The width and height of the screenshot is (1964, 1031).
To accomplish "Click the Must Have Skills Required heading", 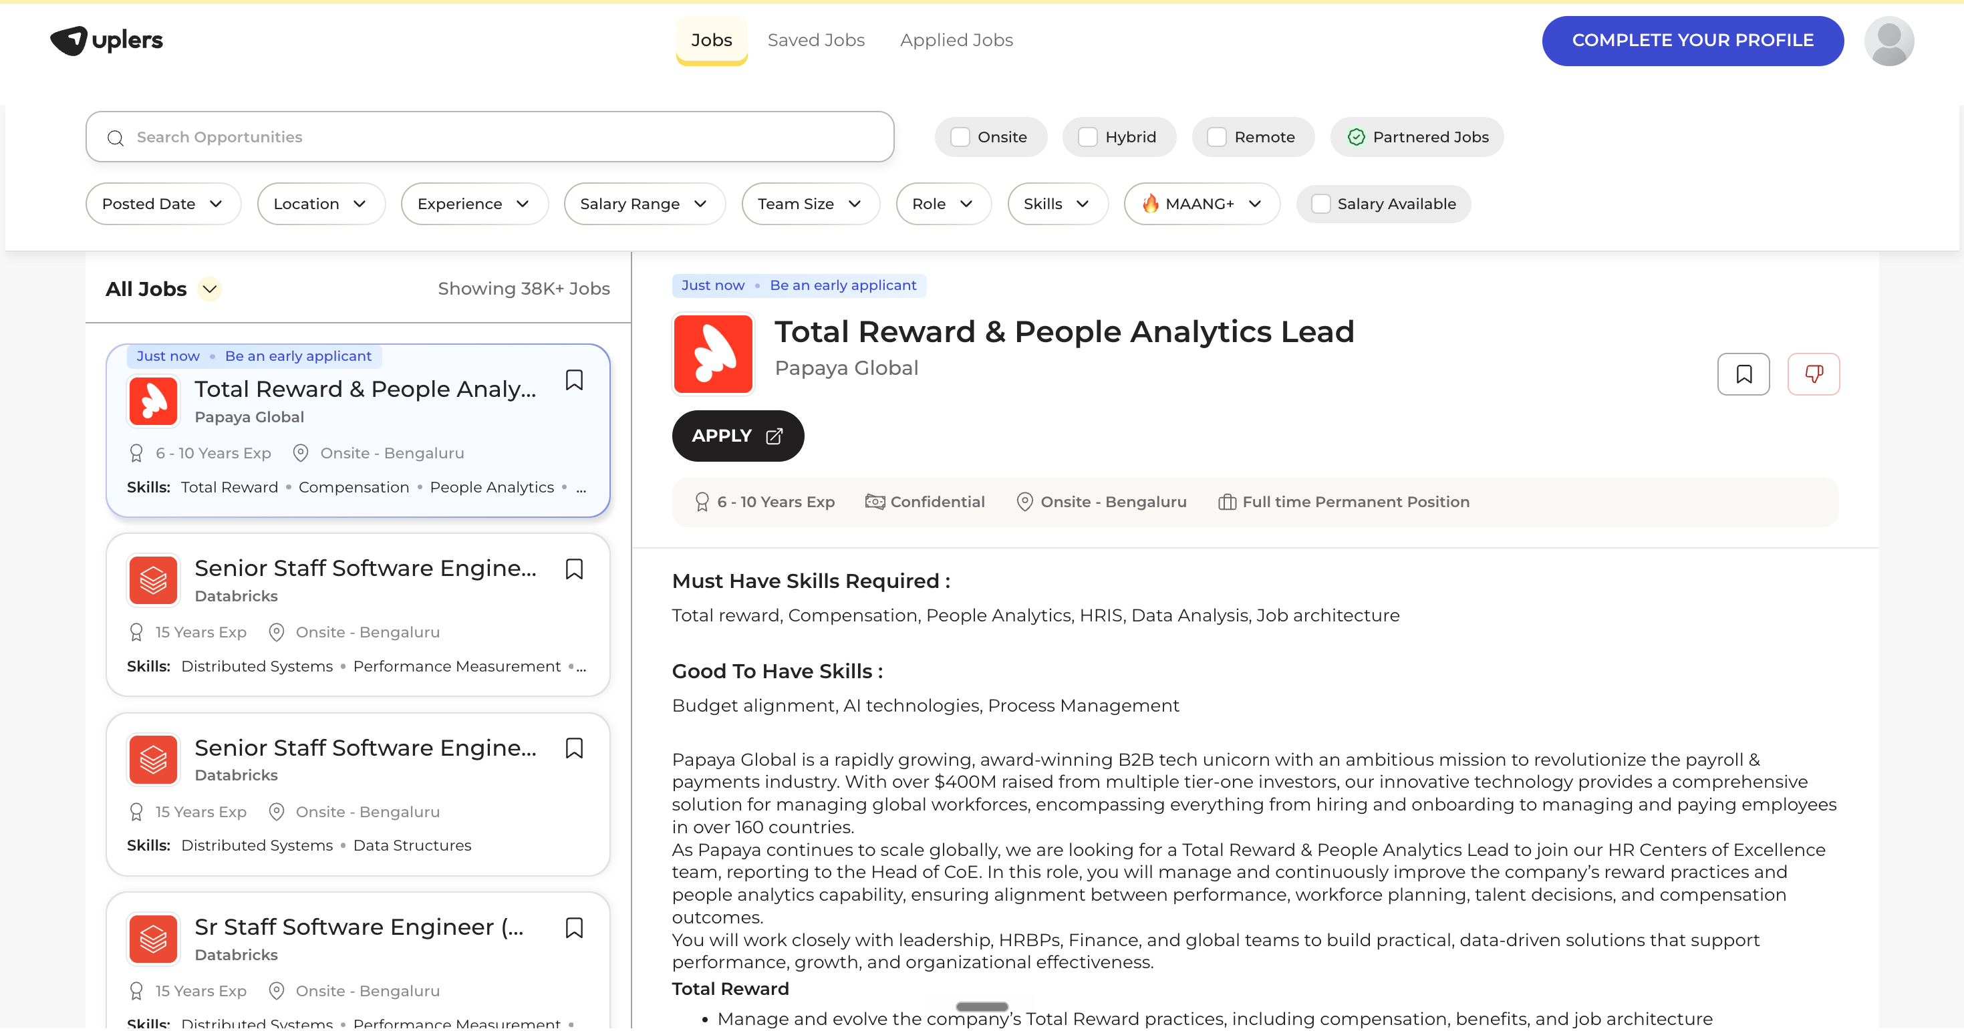I will (811, 581).
